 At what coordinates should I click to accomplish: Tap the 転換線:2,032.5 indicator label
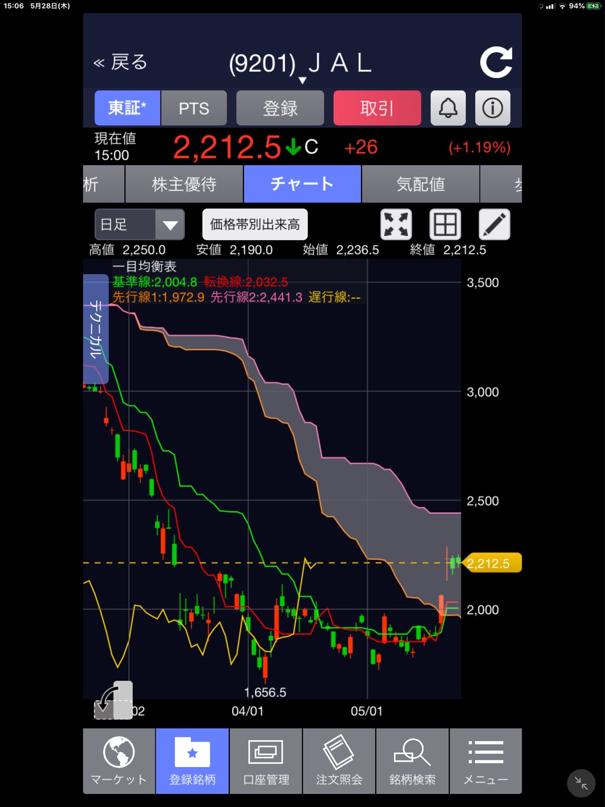246,282
